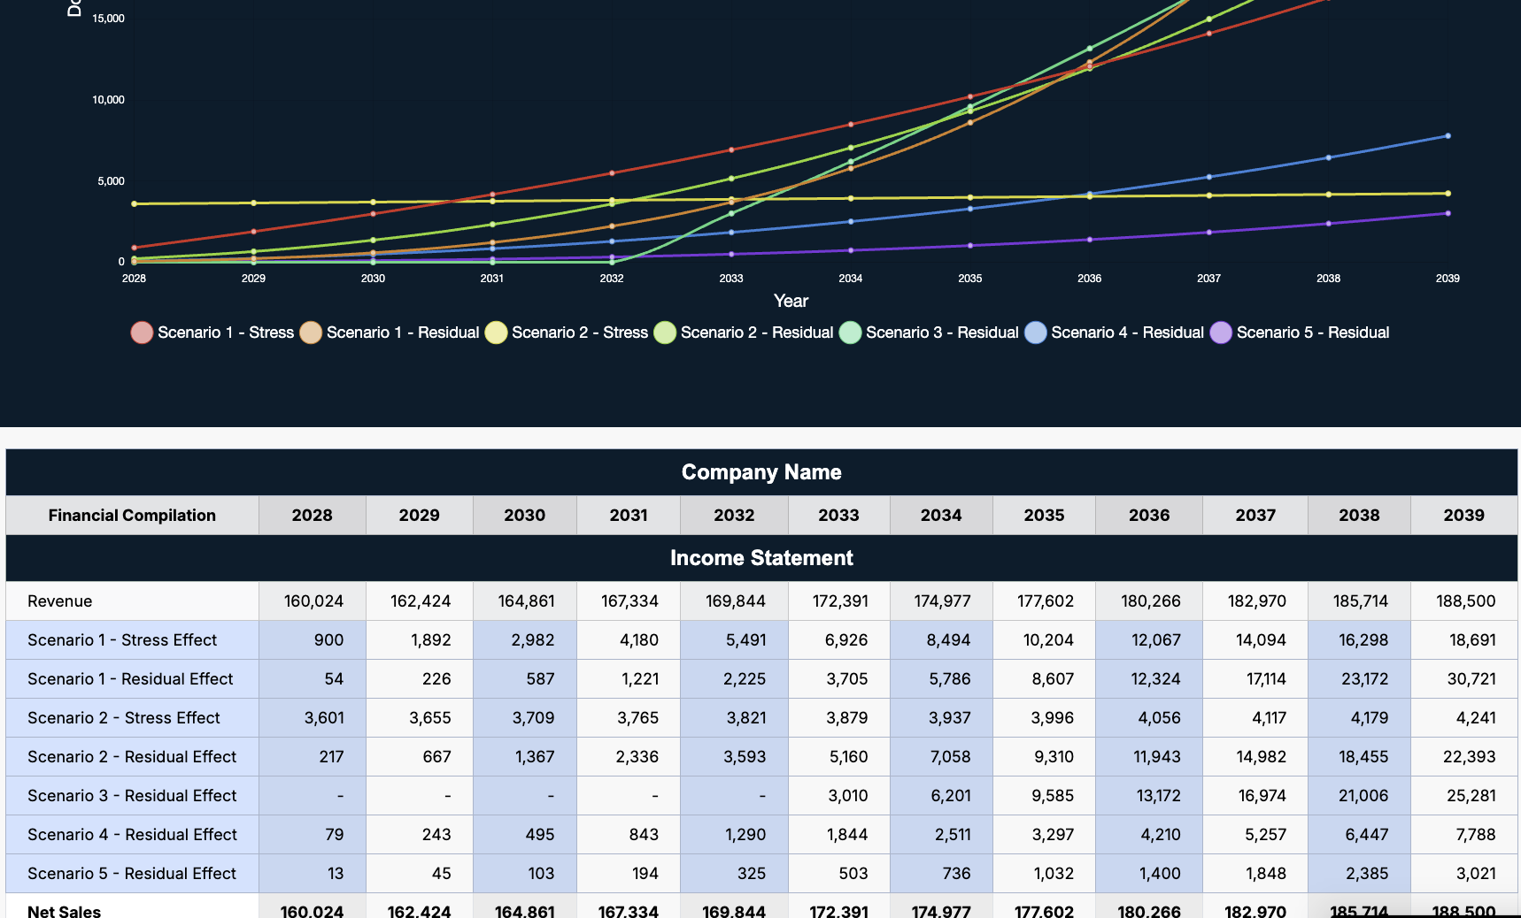This screenshot has height=918, width=1521.
Task: Click the Net Sales row label
Action: coord(62,910)
